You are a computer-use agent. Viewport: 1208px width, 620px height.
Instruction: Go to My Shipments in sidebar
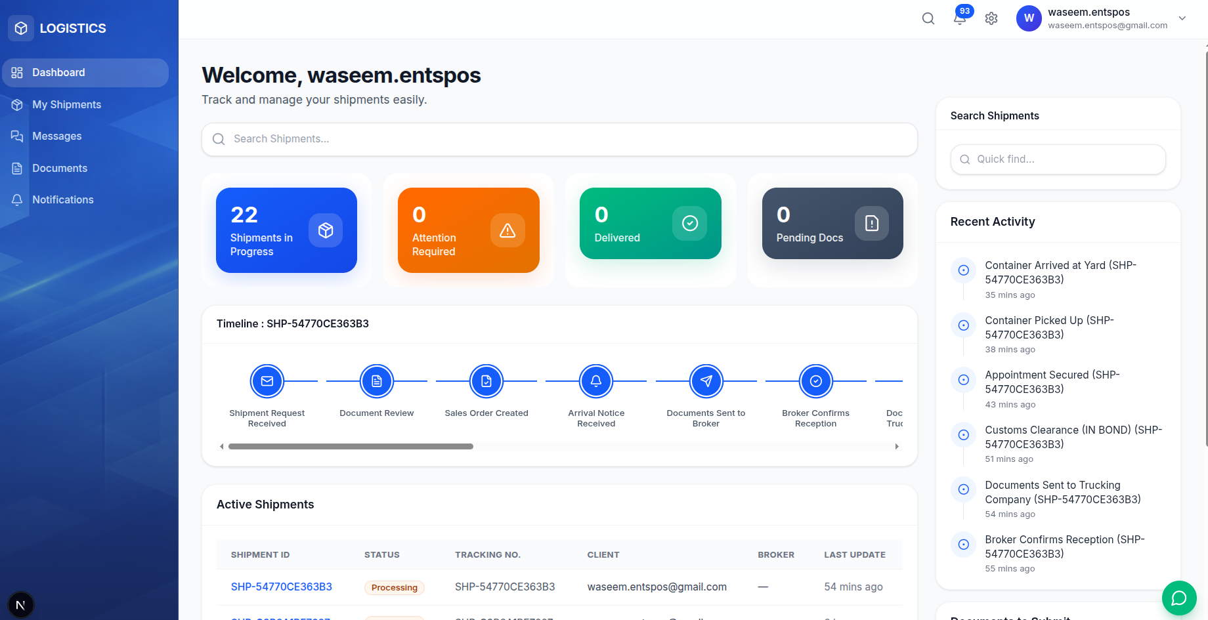pos(85,105)
